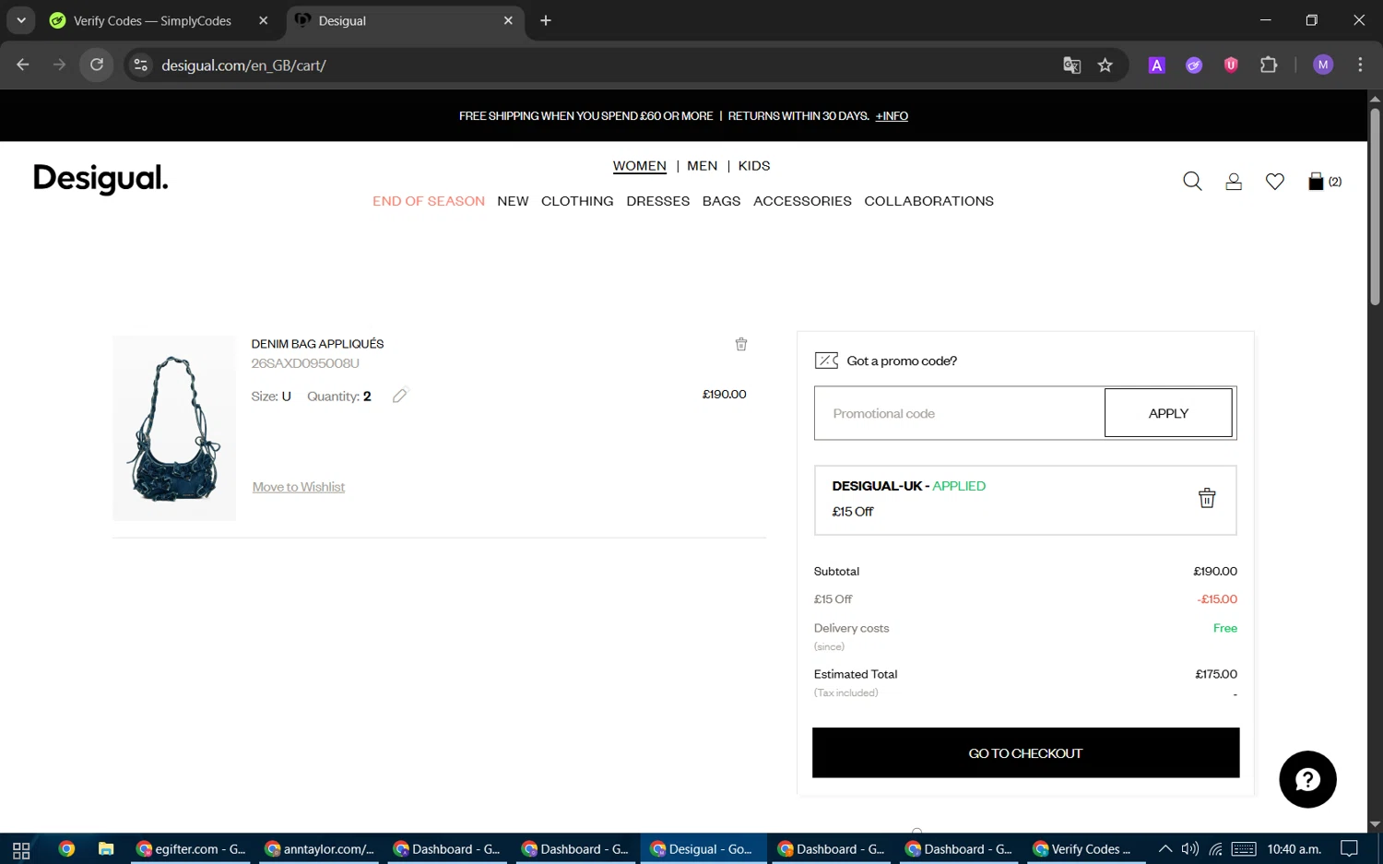This screenshot has width=1383, height=864.
Task: Open the tab search dropdown arrow
Action: tap(20, 20)
